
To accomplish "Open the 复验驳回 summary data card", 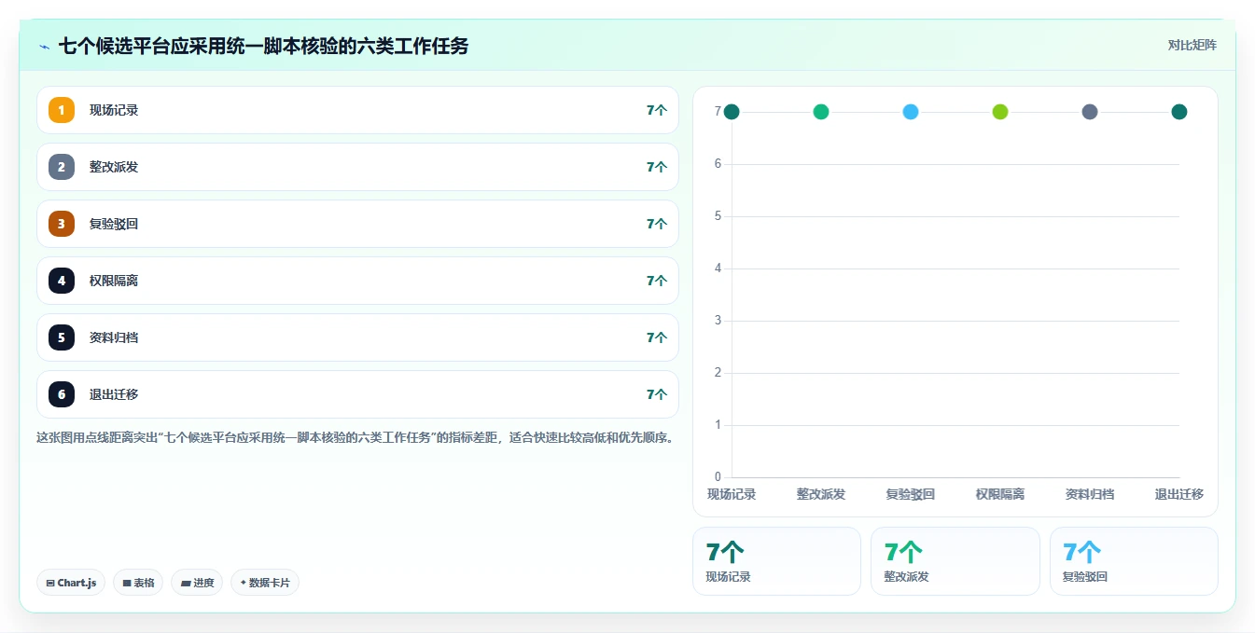I will 1134,561.
